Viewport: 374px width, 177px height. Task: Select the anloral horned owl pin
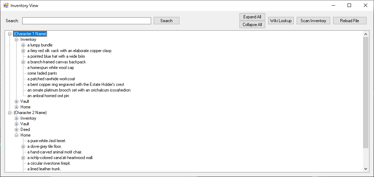pos(48,96)
